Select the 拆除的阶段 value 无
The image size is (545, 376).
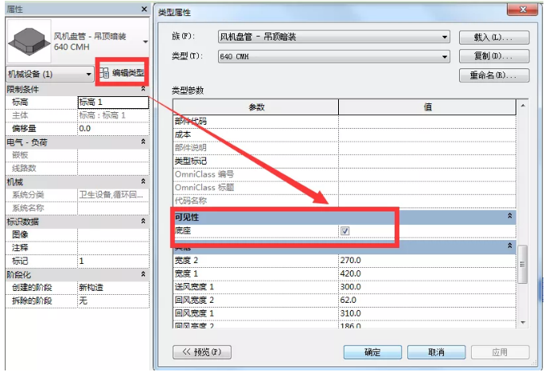click(x=113, y=300)
